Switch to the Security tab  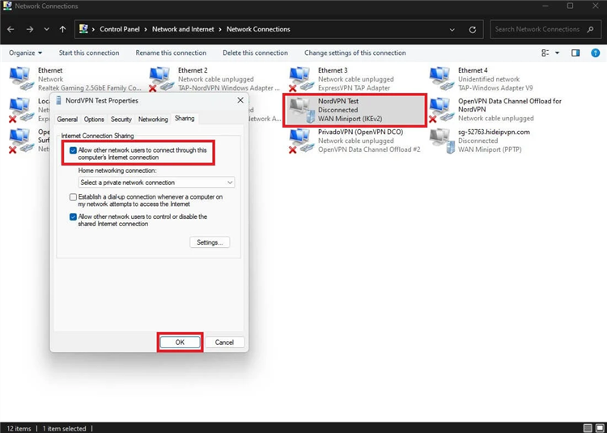[121, 120]
